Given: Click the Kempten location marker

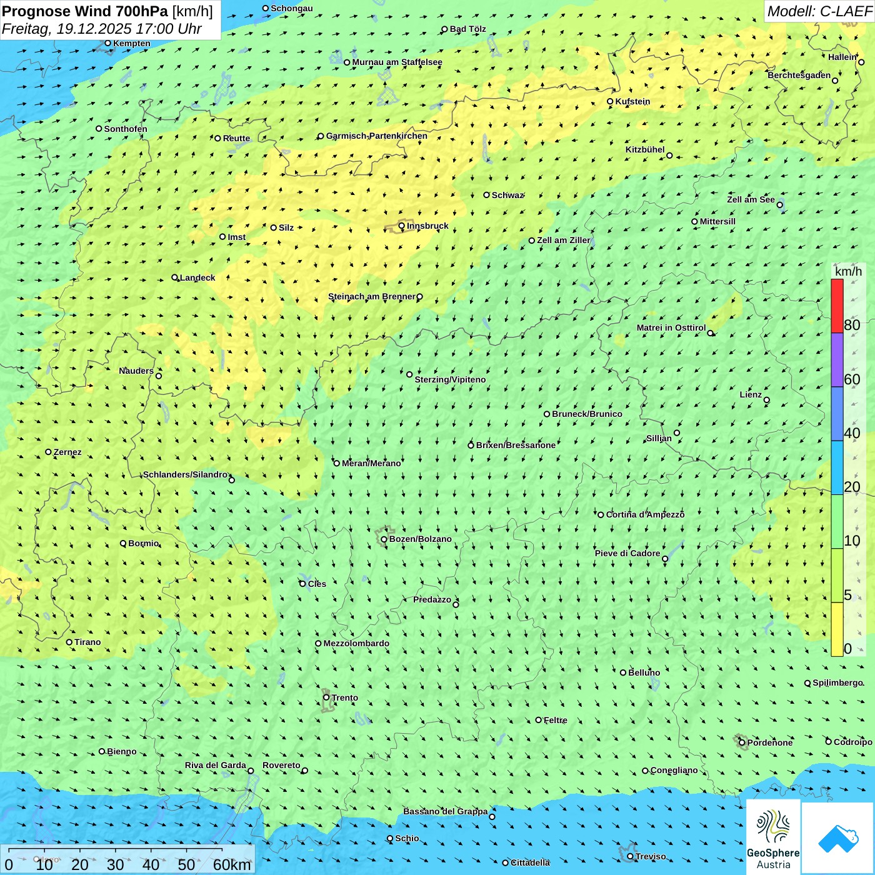Looking at the screenshot, I should point(107,43).
